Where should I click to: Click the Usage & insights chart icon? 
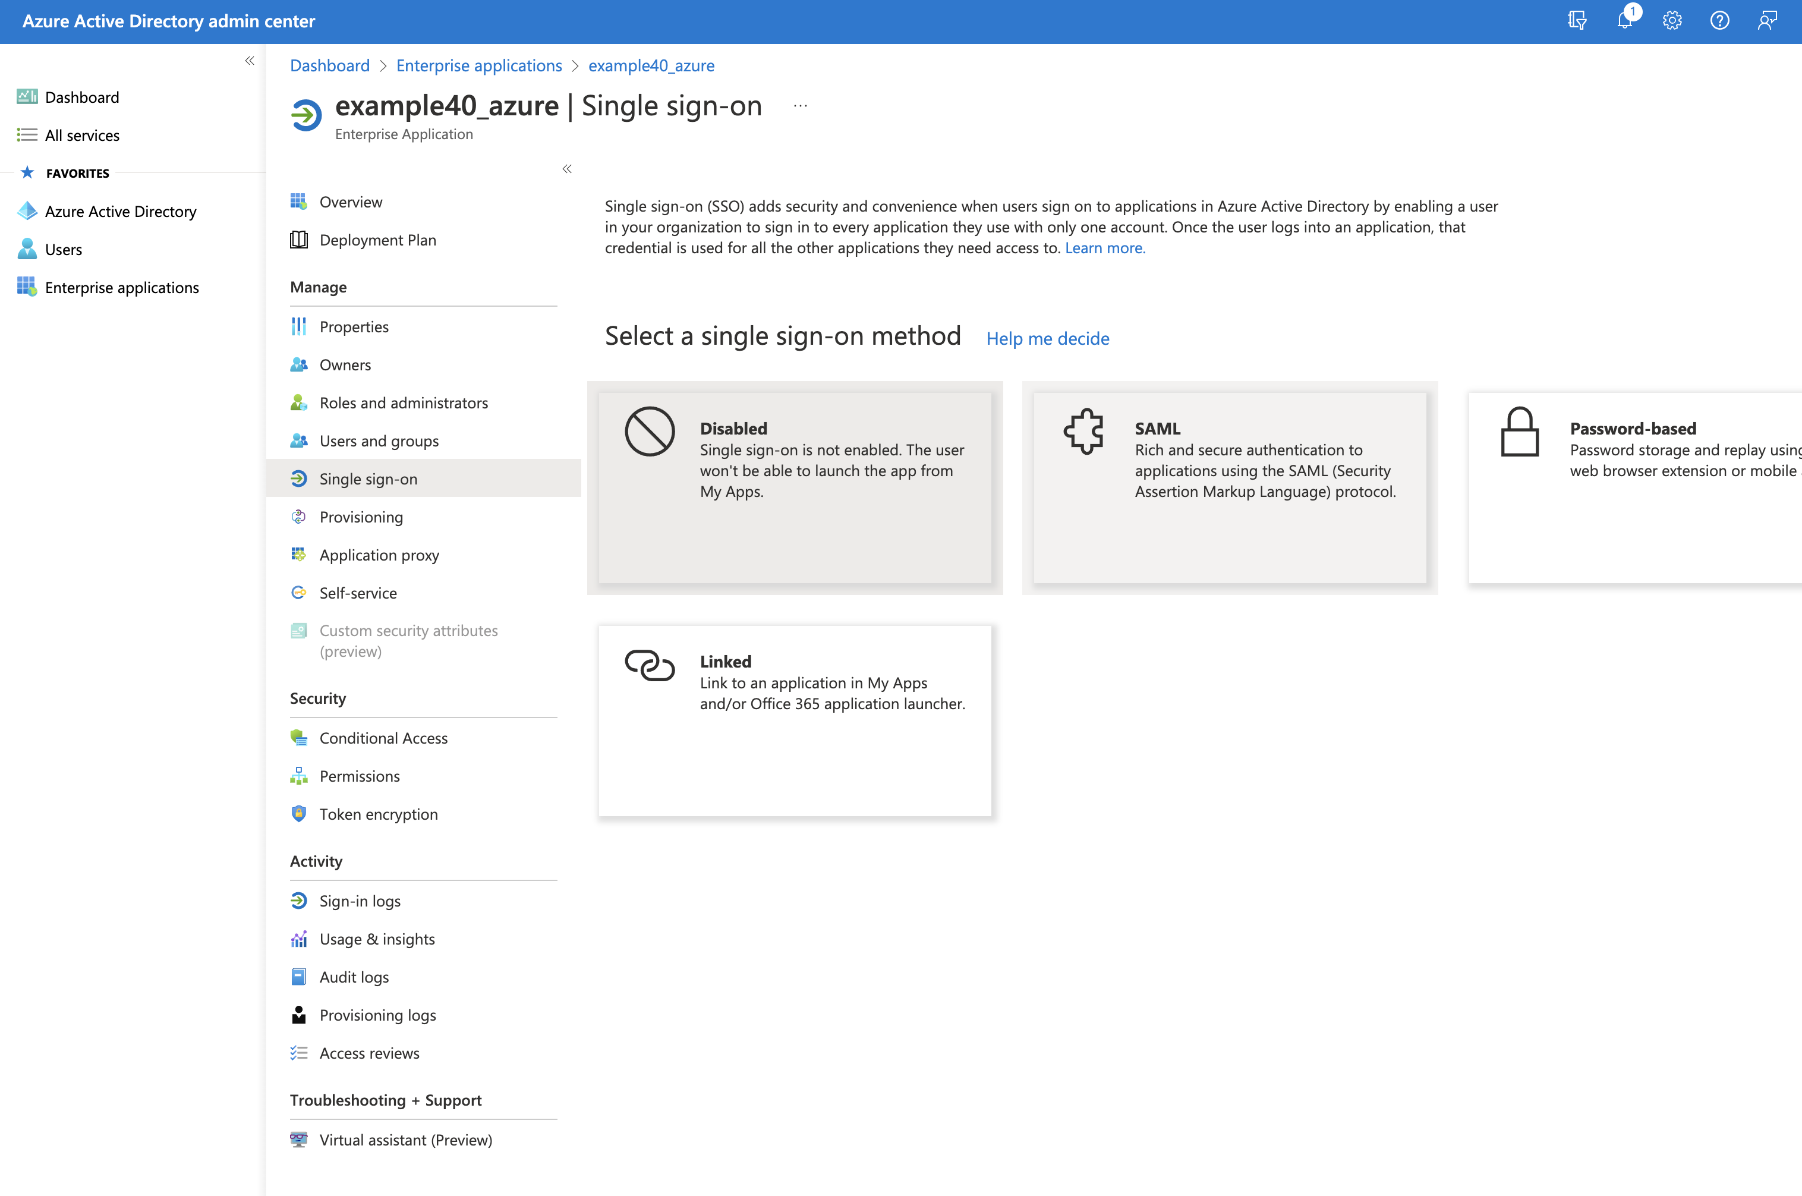click(299, 939)
